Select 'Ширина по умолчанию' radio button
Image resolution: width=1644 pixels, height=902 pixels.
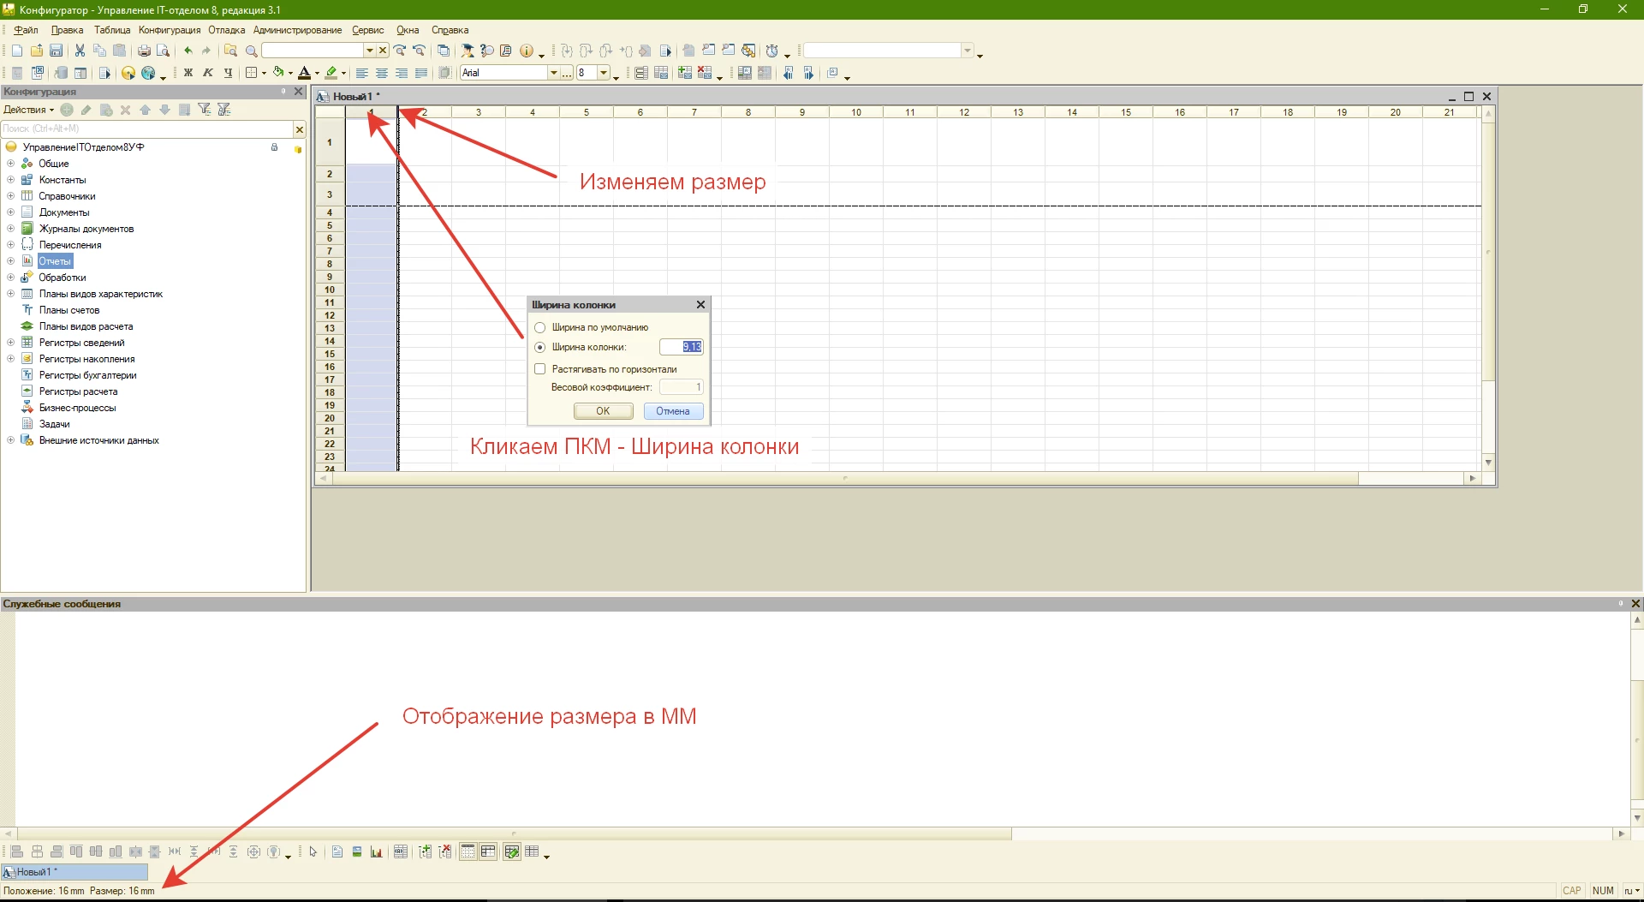tap(540, 327)
